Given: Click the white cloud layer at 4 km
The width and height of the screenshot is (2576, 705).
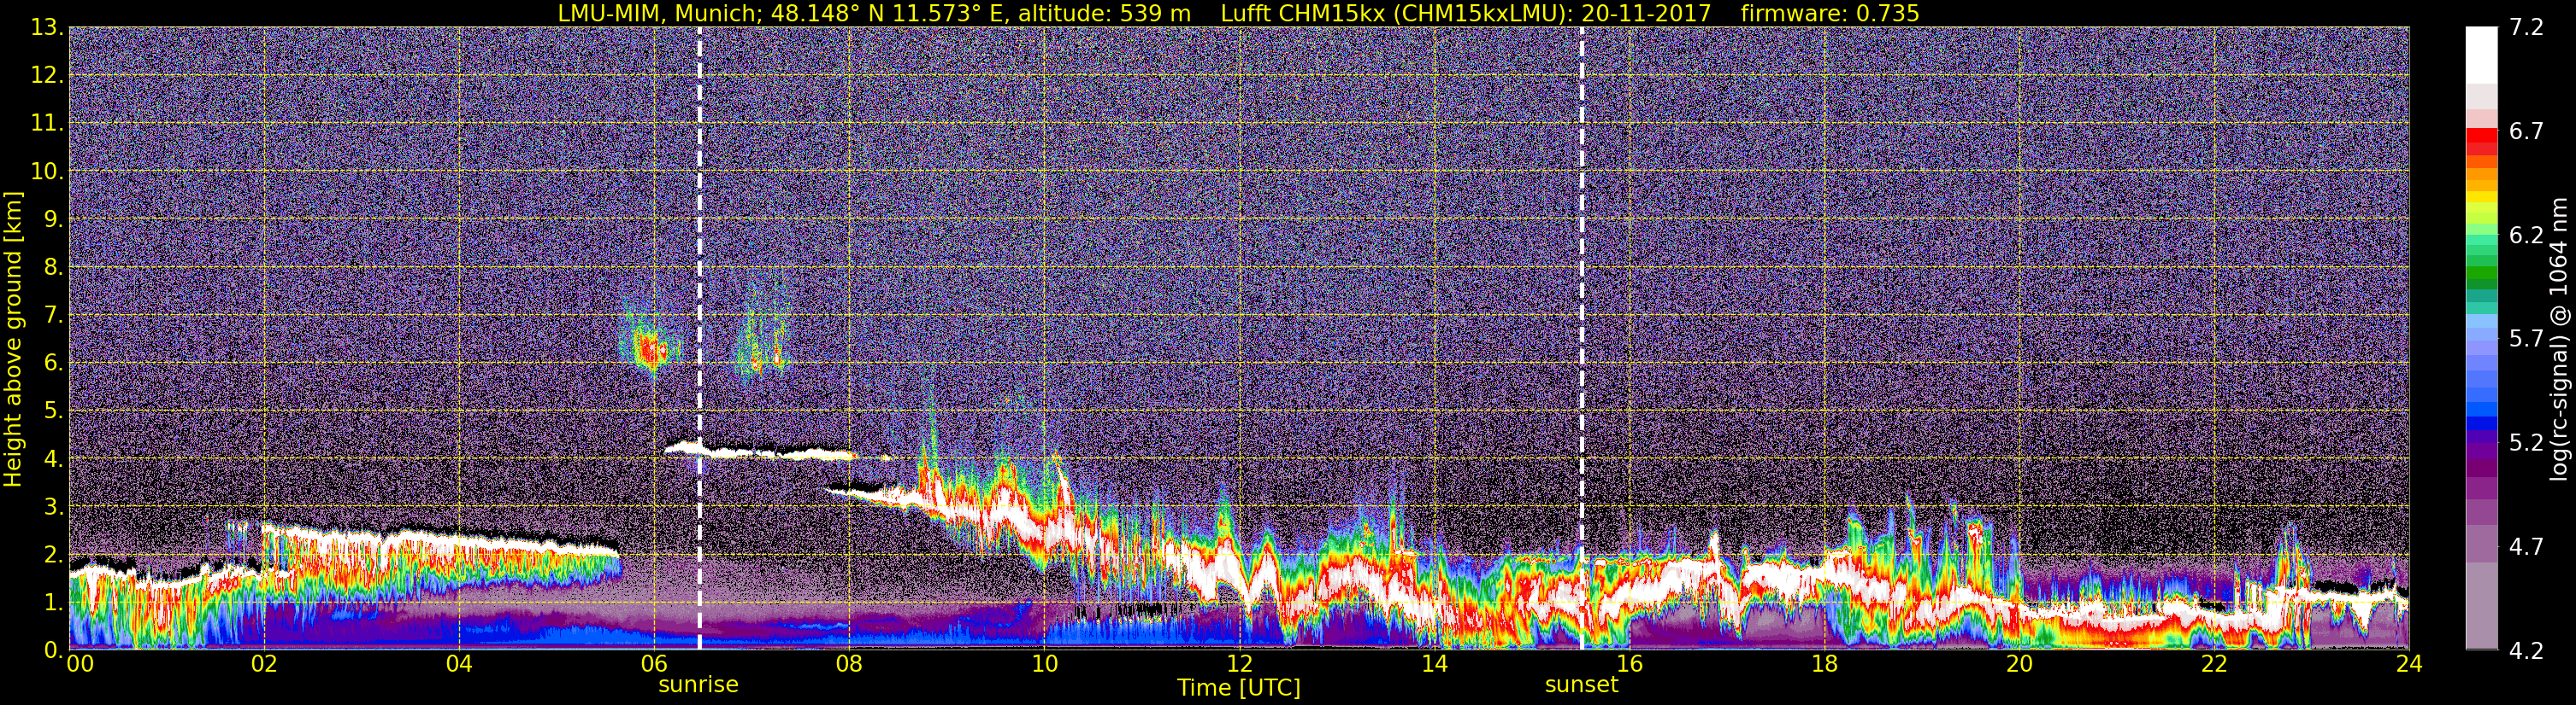Looking at the screenshot, I should (x=760, y=452).
